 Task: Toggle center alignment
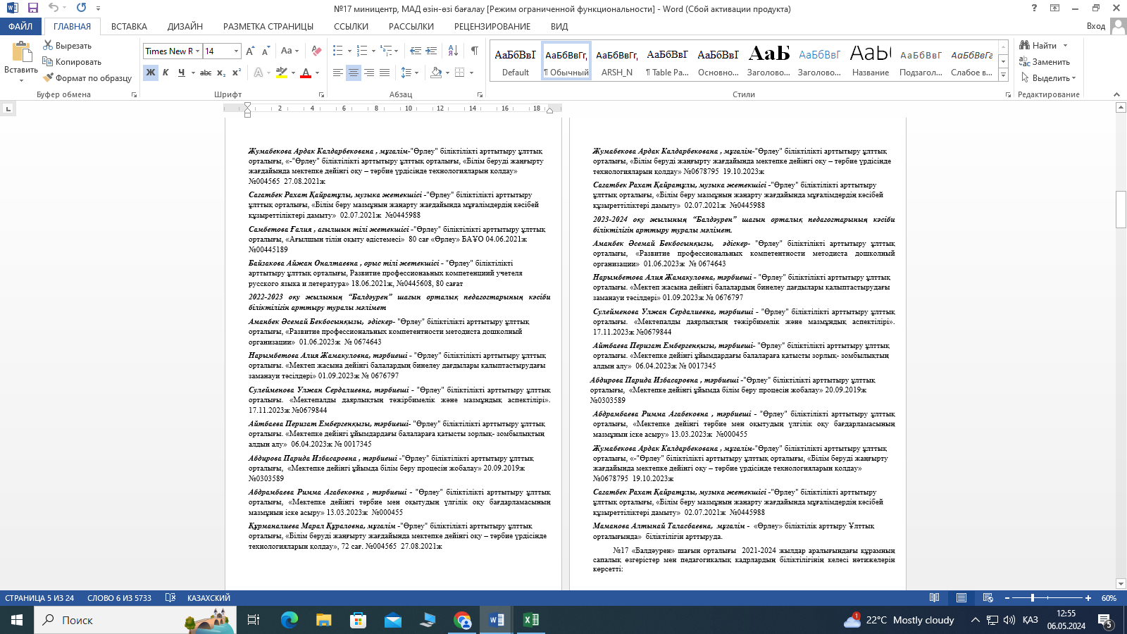354,73
